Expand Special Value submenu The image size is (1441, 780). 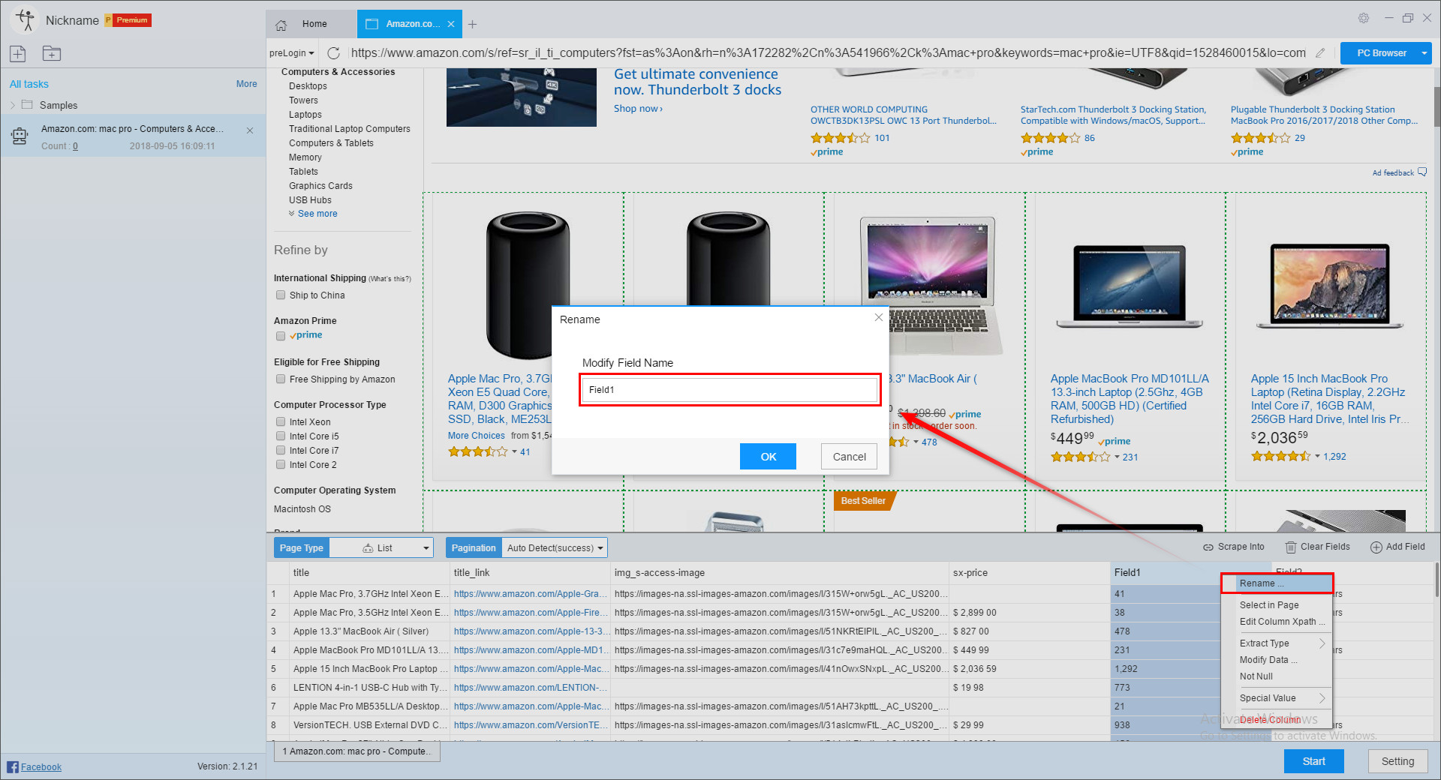[x=1283, y=698]
